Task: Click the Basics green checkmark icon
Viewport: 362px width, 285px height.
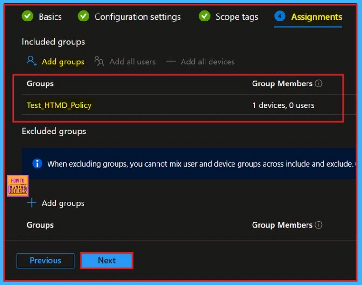Action: click(27, 16)
